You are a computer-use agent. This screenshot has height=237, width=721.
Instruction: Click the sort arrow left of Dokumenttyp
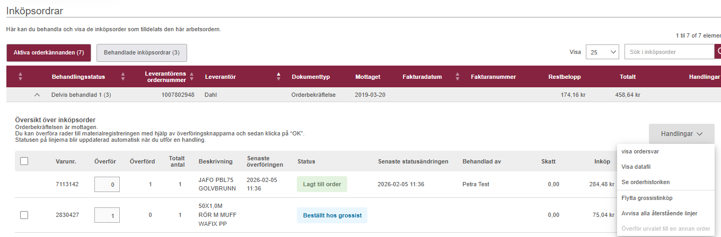point(278,77)
